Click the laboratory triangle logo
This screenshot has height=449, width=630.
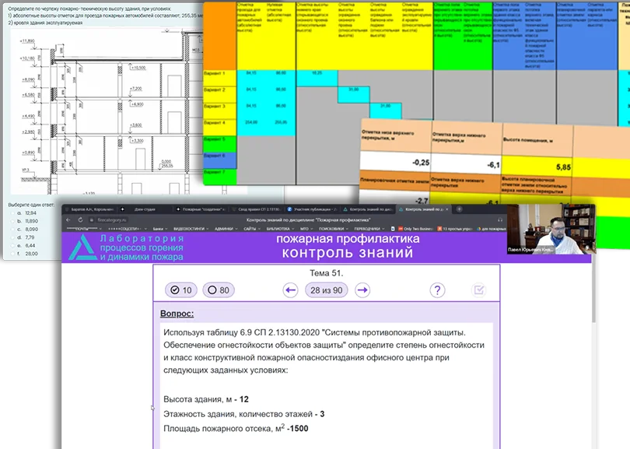point(82,247)
